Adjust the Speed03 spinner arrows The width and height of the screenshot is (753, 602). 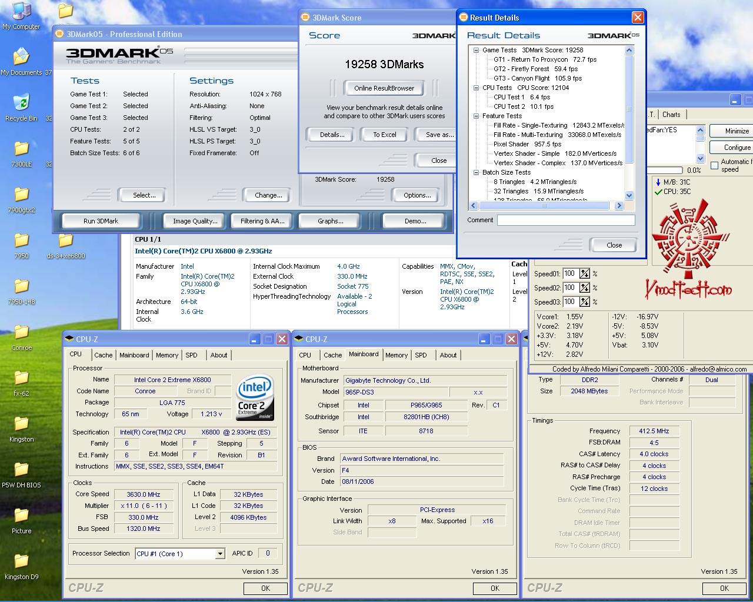585,302
